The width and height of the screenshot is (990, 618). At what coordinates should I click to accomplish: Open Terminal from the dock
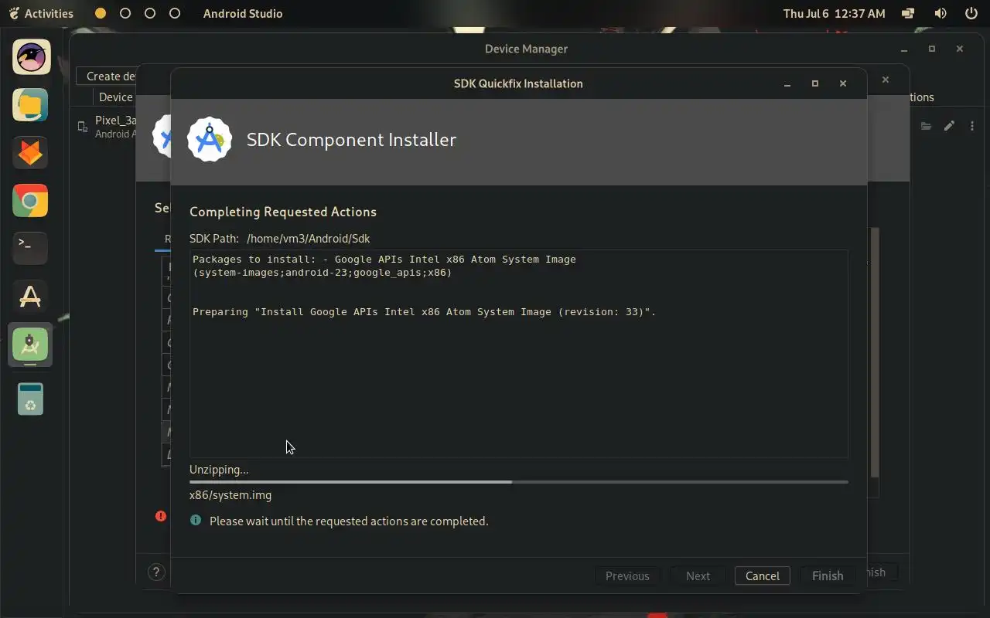31,249
